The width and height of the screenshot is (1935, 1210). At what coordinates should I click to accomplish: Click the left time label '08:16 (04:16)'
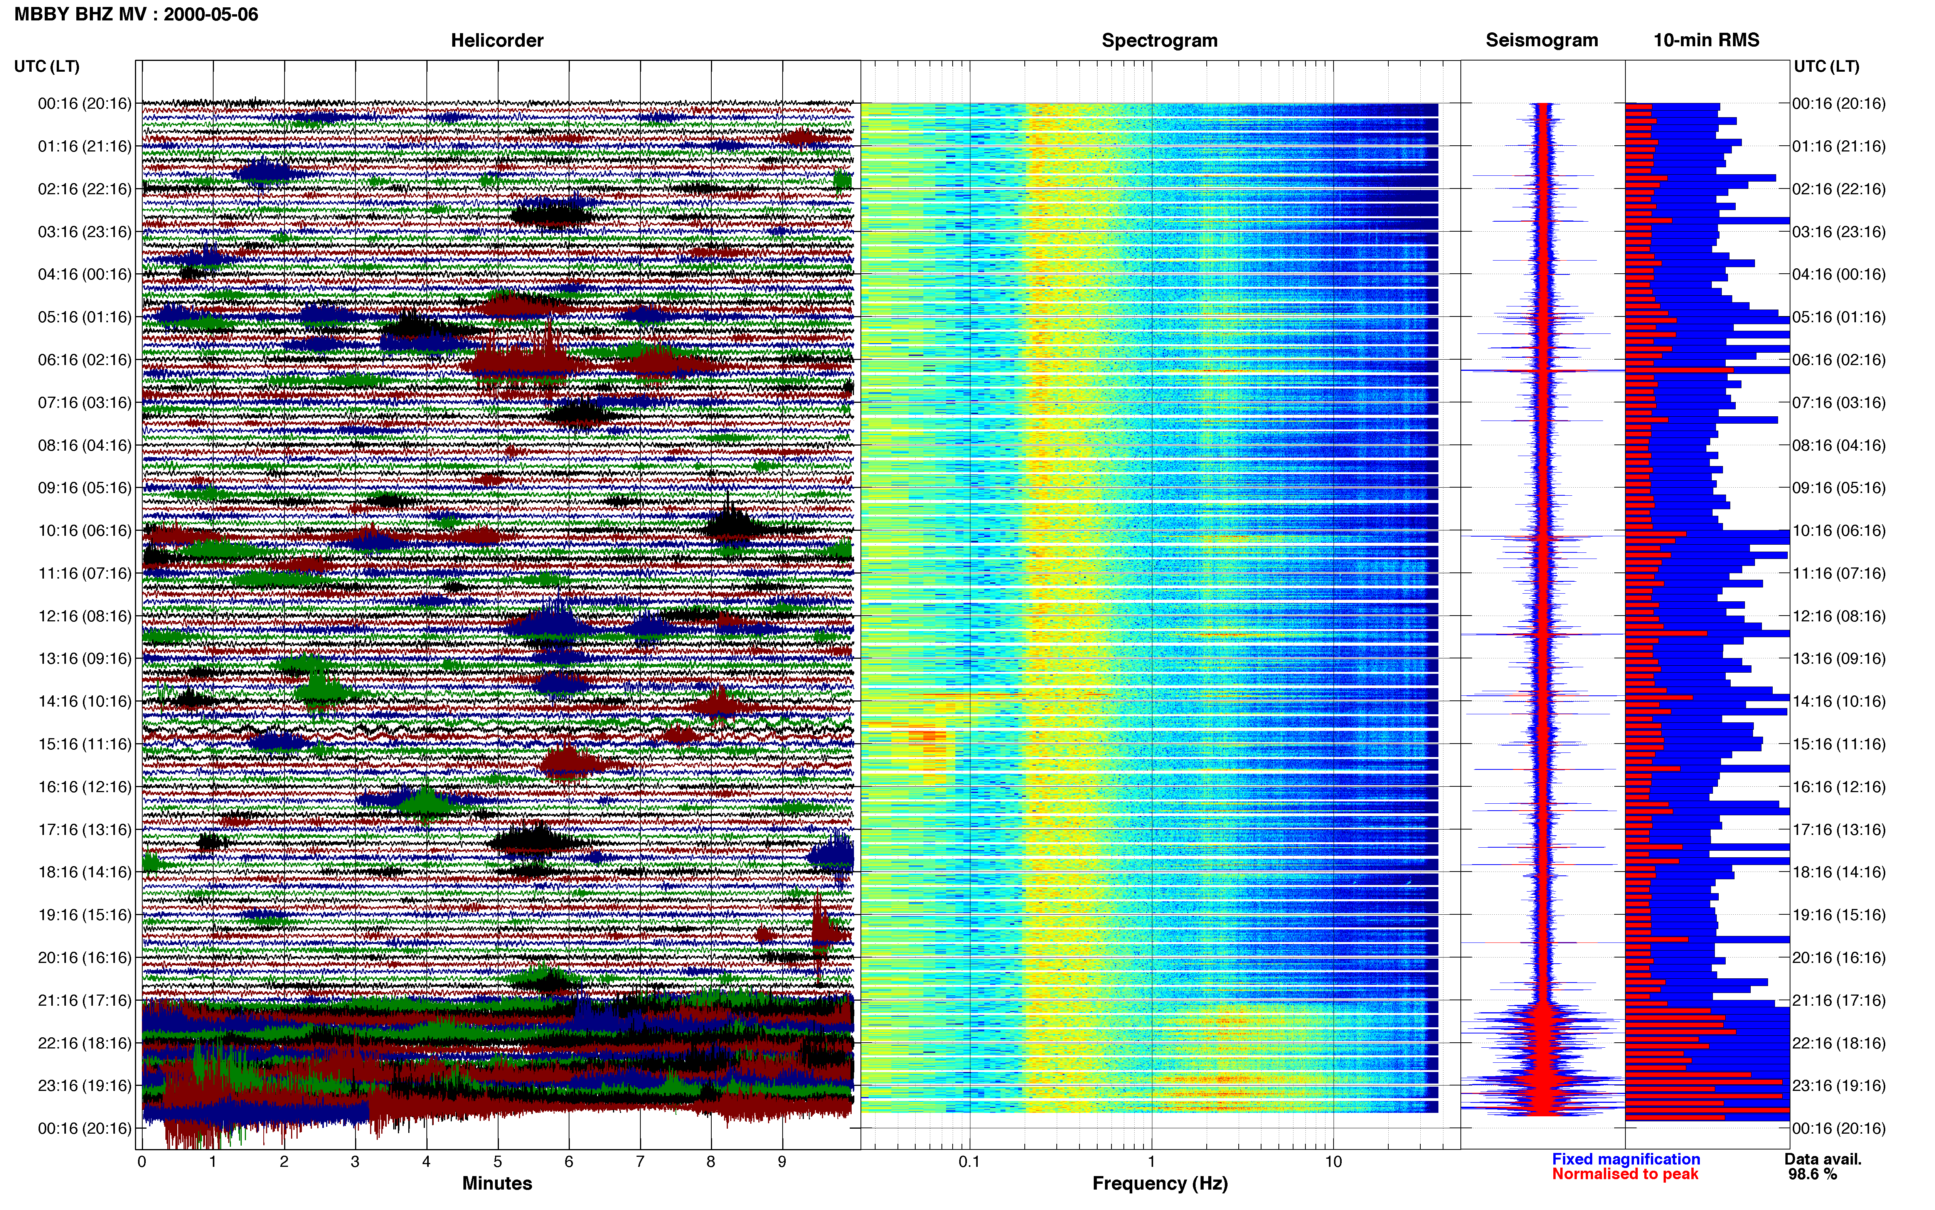[x=85, y=445]
